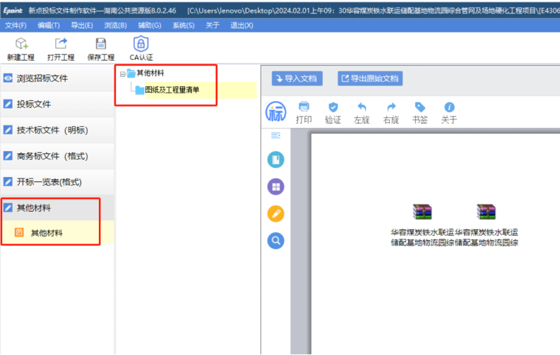Select 商务标文件（格式） in the sidebar
Screen dimensions: 560x355
57,156
